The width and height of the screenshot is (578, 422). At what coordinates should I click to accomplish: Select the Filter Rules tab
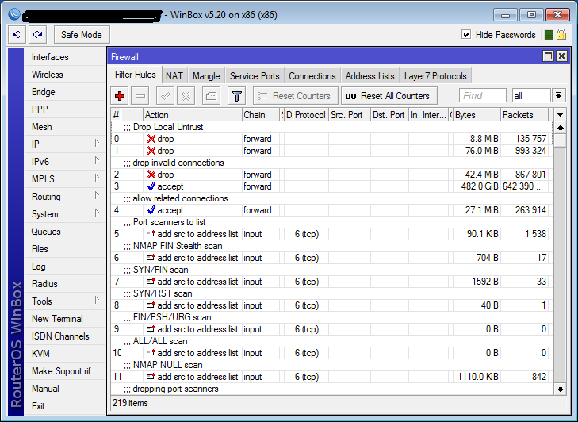pos(136,75)
